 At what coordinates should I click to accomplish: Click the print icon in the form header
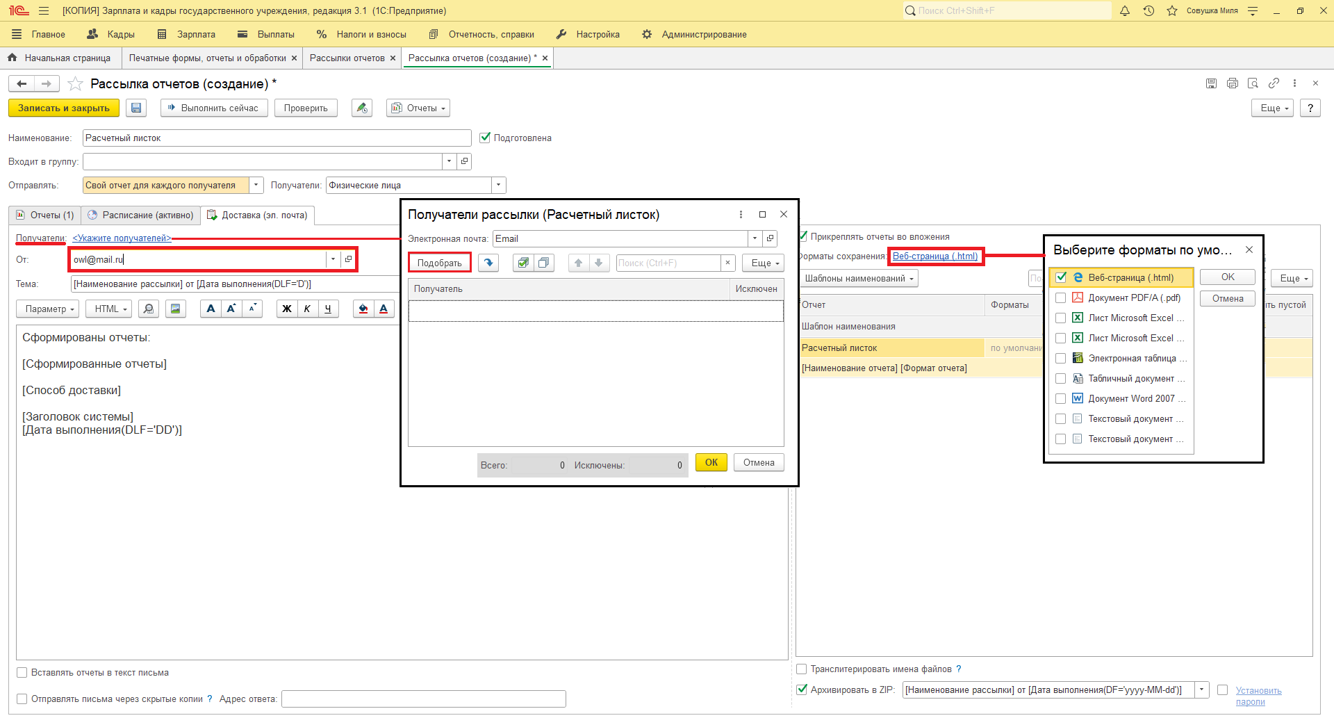tap(1232, 83)
